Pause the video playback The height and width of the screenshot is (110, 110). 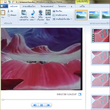(x=42, y=105)
